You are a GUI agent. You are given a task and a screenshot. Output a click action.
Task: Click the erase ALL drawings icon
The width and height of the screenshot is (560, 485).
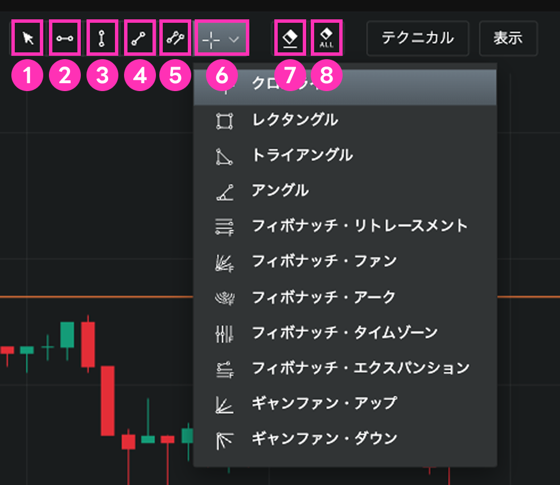coord(327,38)
